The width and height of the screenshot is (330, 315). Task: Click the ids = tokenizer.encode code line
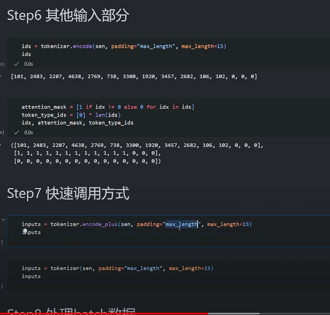coord(124,46)
